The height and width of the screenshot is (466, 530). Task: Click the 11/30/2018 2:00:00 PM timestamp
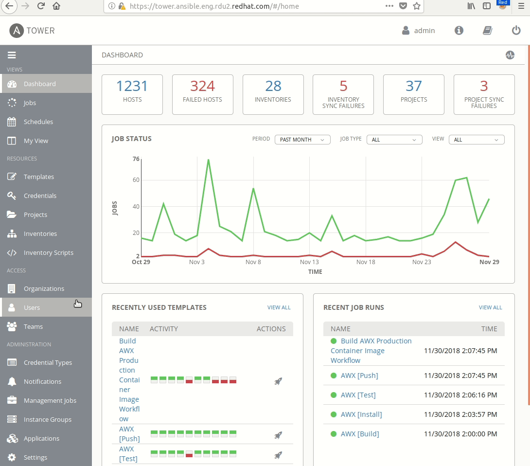click(460, 434)
